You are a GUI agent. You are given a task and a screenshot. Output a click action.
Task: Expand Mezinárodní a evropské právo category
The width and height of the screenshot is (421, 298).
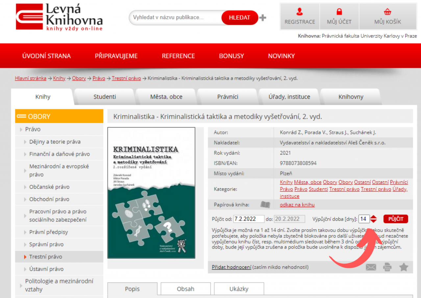coord(59,171)
